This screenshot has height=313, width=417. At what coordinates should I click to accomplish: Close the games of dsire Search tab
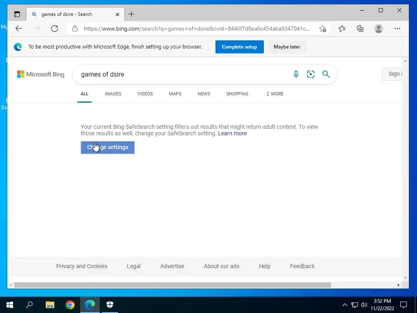click(x=117, y=14)
